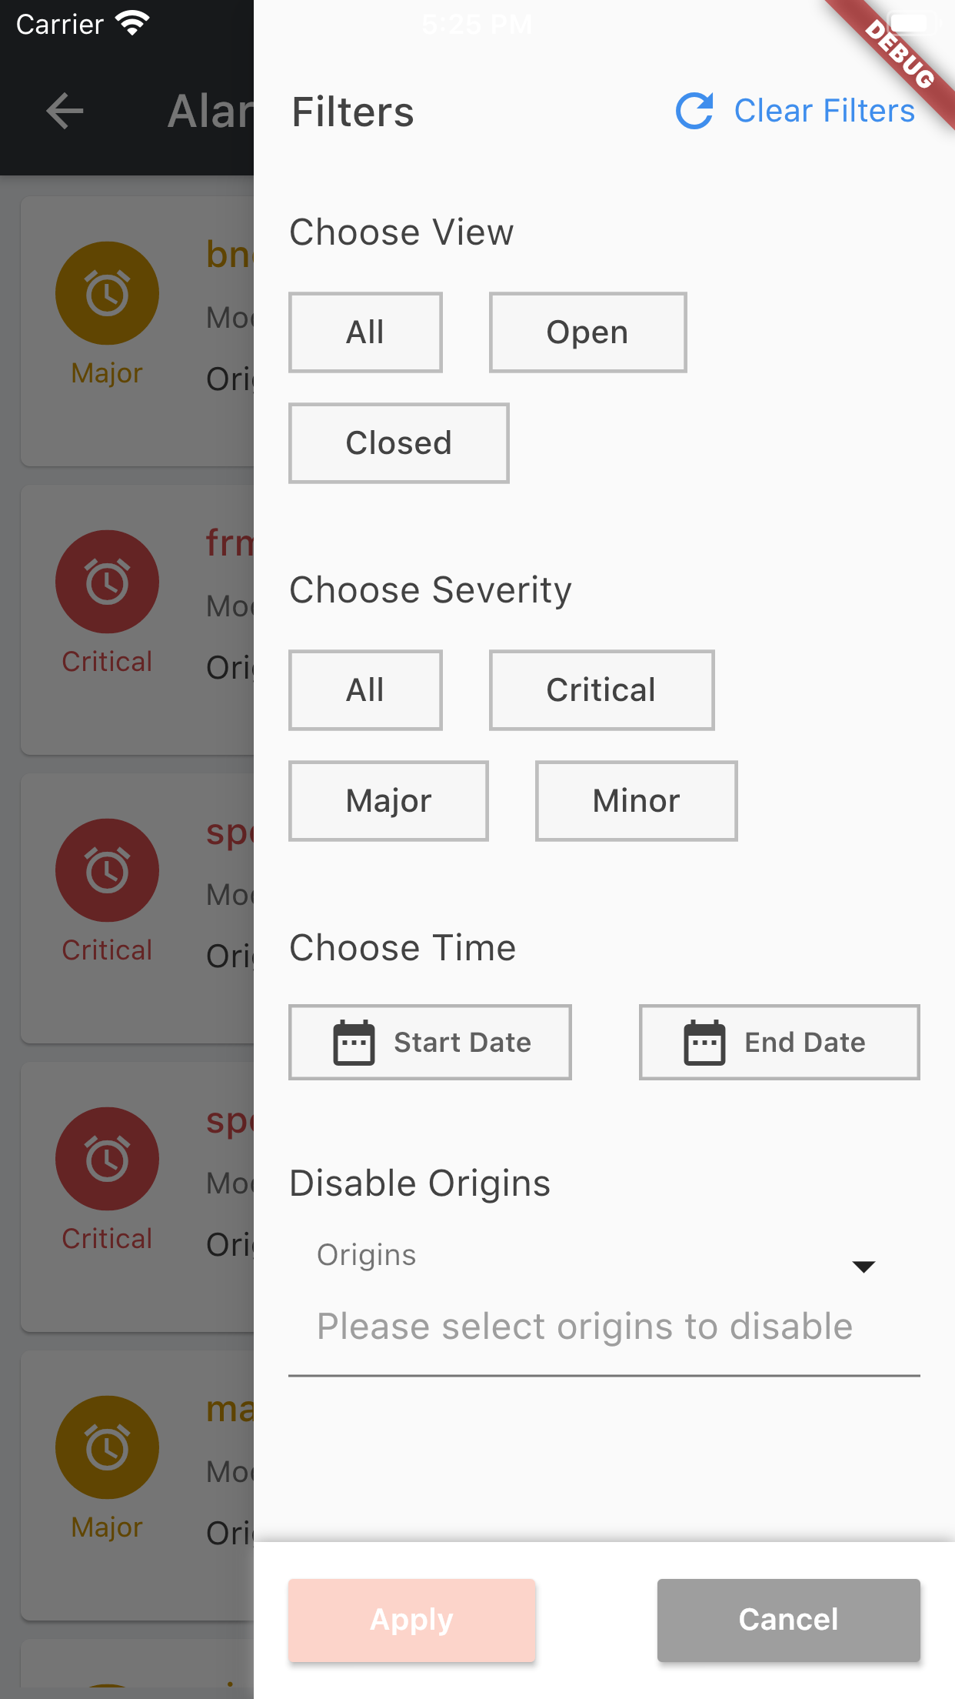Click the End Date calendar icon
The height and width of the screenshot is (1699, 955).
point(704,1043)
